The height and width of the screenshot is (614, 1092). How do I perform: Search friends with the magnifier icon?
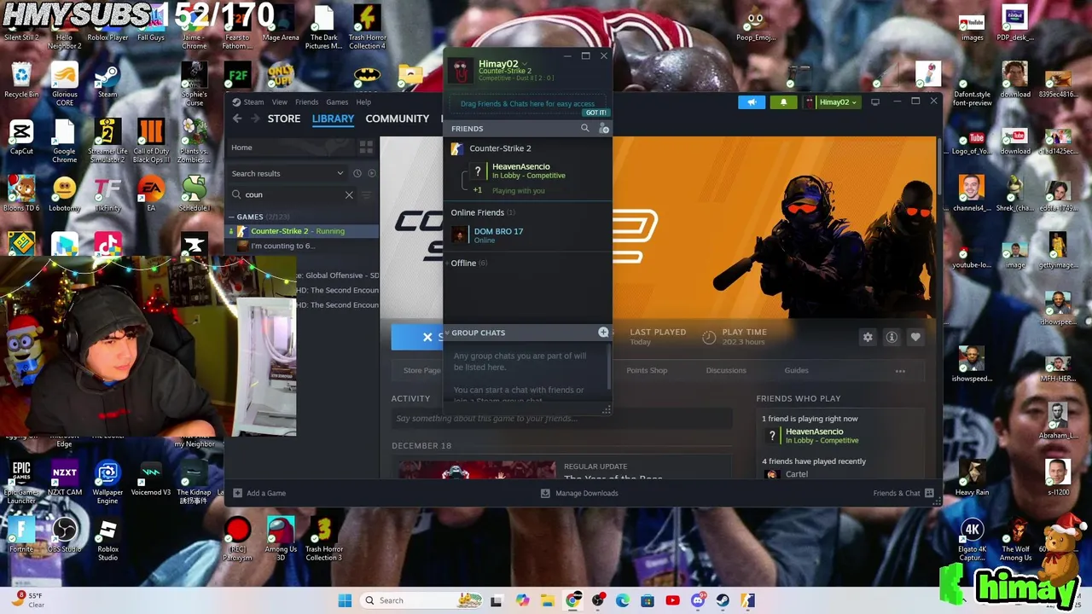point(584,128)
